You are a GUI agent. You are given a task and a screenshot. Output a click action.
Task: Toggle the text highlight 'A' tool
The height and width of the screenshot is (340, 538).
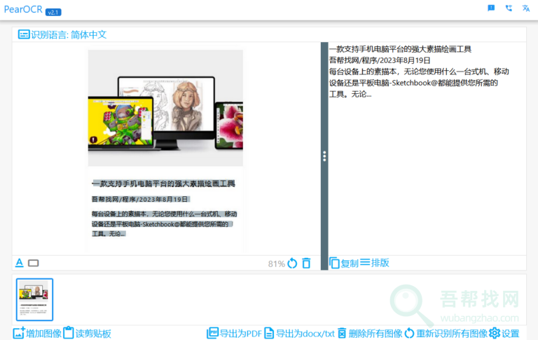click(20, 263)
